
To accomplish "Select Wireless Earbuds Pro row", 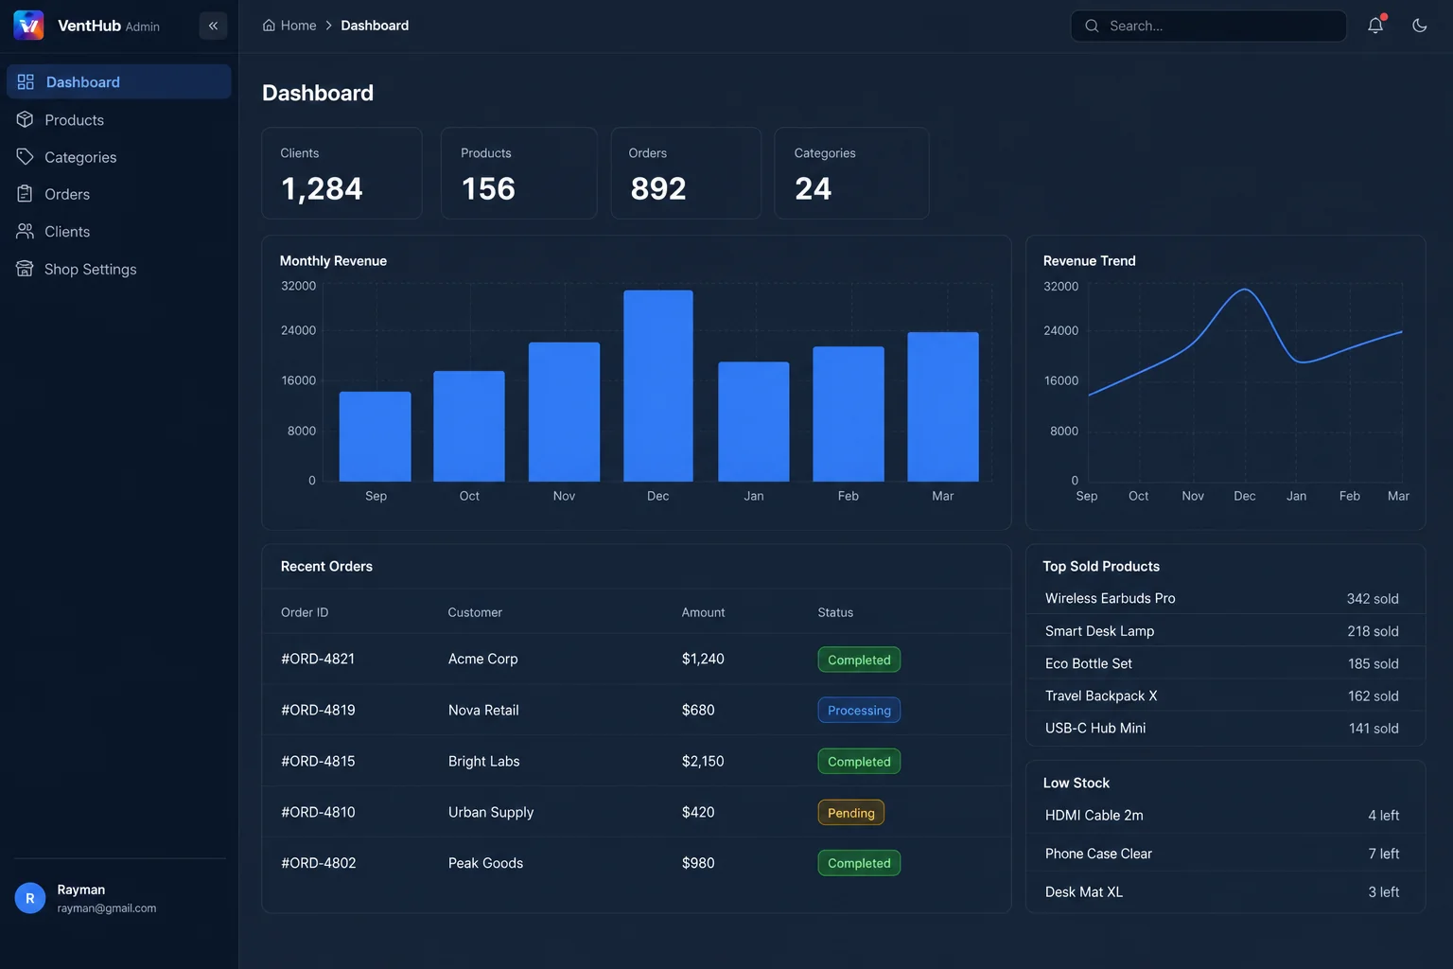I will 1225,598.
